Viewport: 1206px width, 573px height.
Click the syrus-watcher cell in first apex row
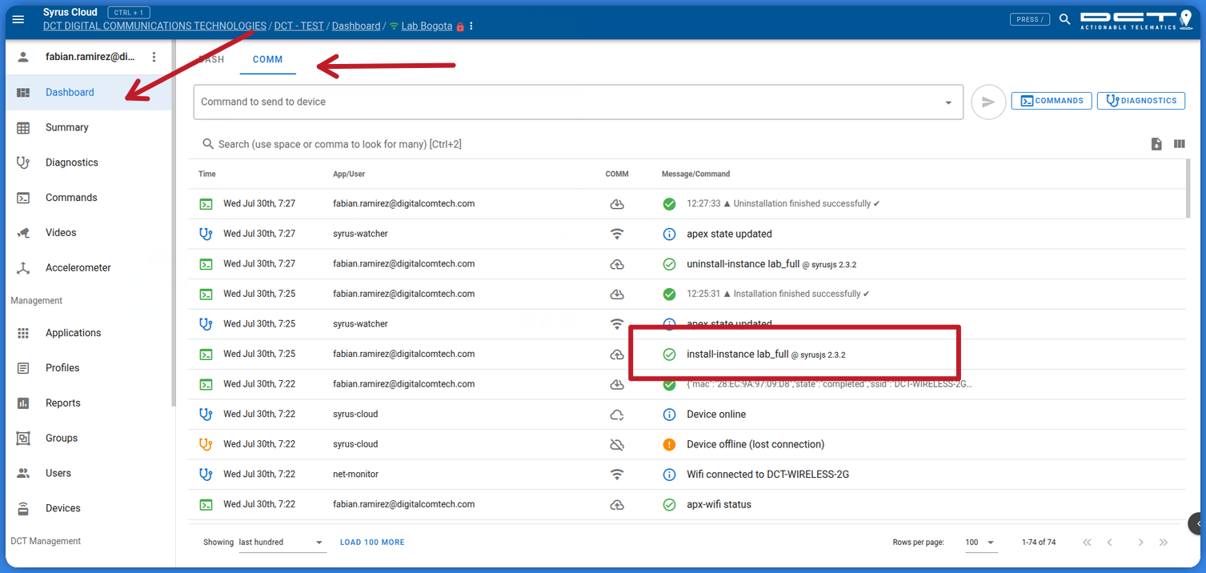click(360, 234)
